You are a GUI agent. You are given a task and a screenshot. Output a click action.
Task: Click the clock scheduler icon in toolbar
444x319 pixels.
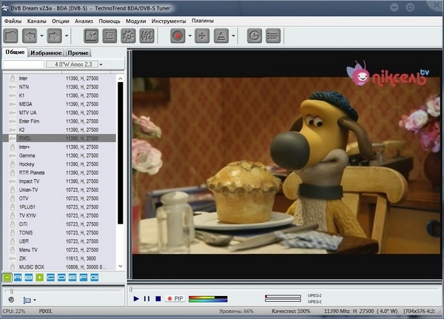pyautogui.click(x=254, y=35)
